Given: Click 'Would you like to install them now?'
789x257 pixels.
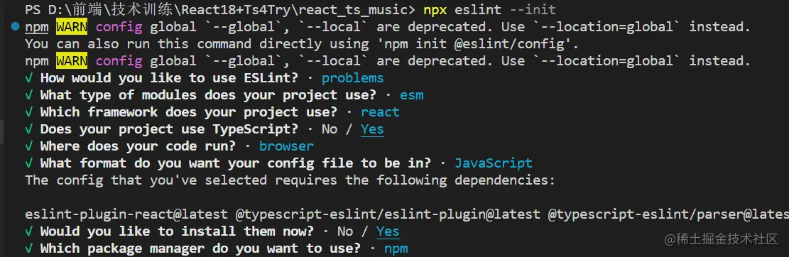Looking at the screenshot, I should (x=177, y=232).
